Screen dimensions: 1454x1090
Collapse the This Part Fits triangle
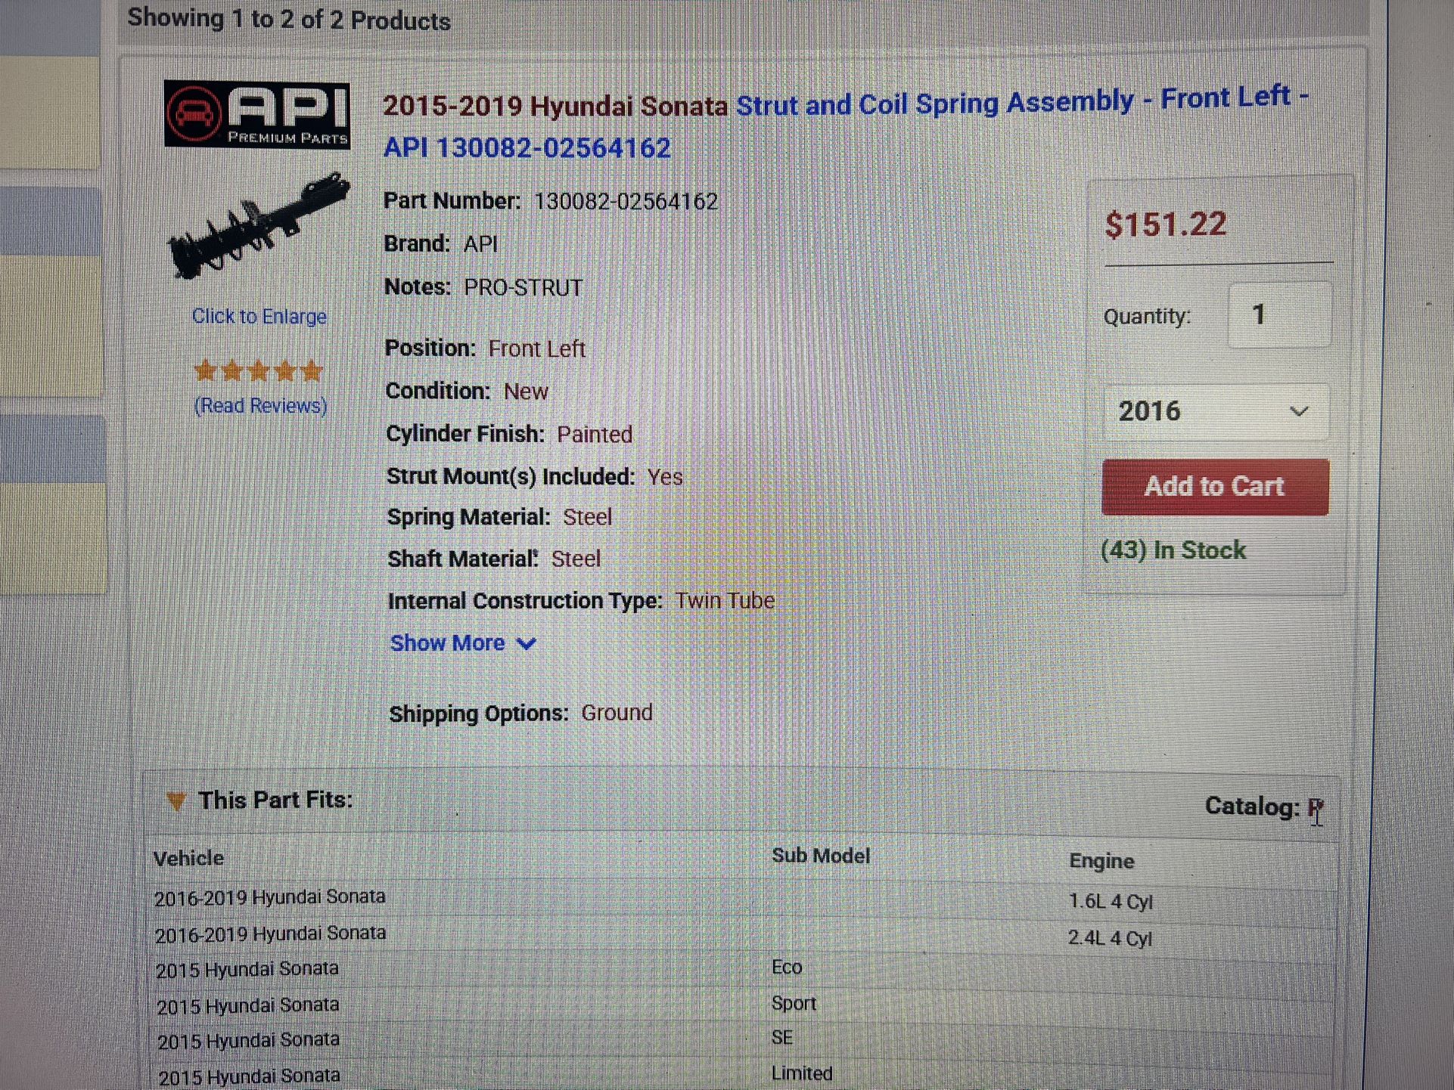176,801
